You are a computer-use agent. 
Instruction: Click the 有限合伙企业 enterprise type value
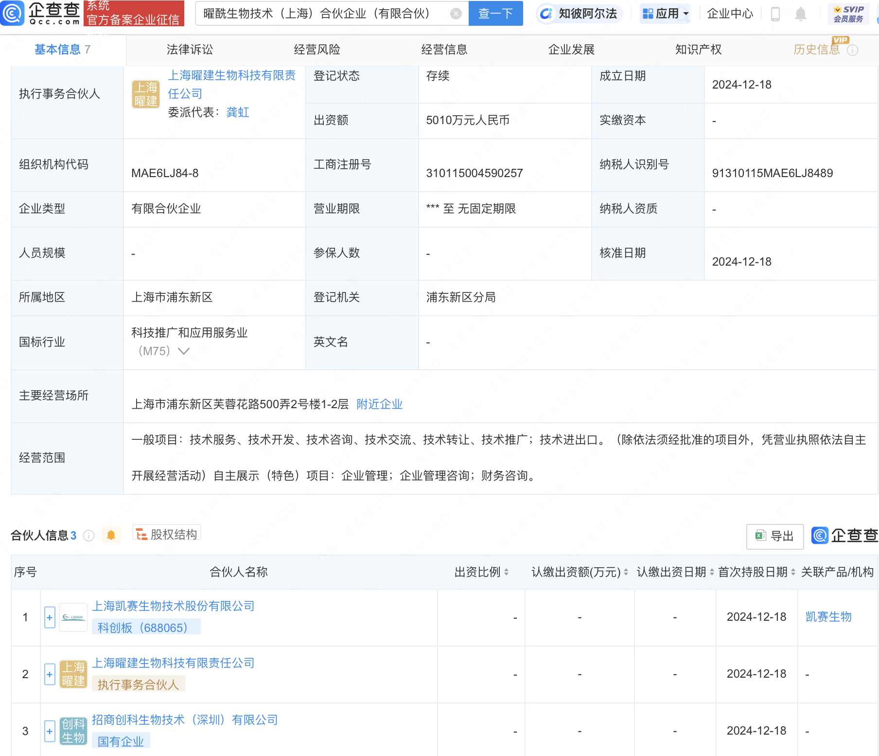[x=166, y=209]
